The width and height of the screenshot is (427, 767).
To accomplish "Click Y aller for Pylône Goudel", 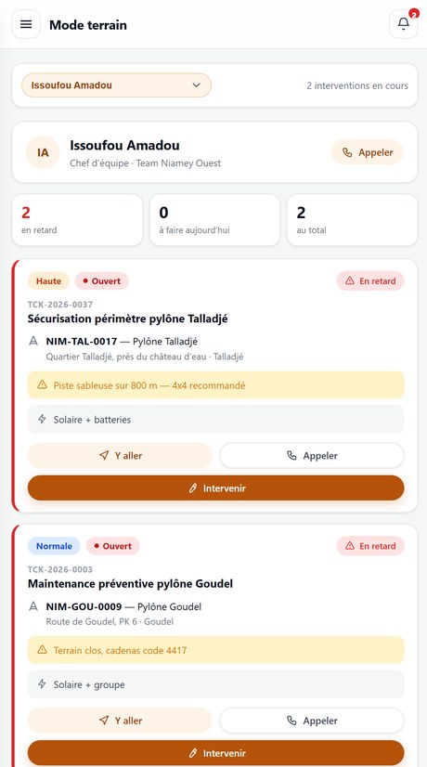I will click(x=120, y=721).
